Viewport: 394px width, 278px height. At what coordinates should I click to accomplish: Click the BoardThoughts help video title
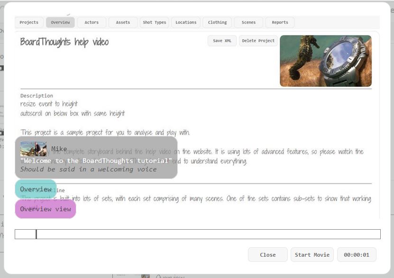click(x=64, y=42)
